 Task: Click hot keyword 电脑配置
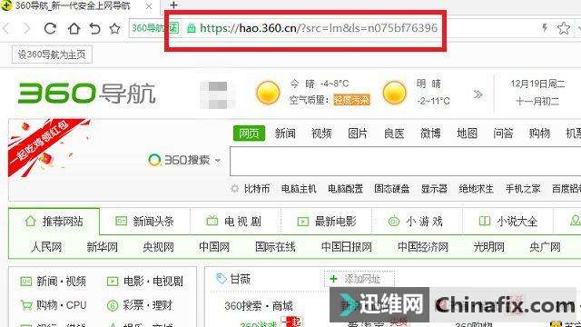pyautogui.click(x=345, y=189)
